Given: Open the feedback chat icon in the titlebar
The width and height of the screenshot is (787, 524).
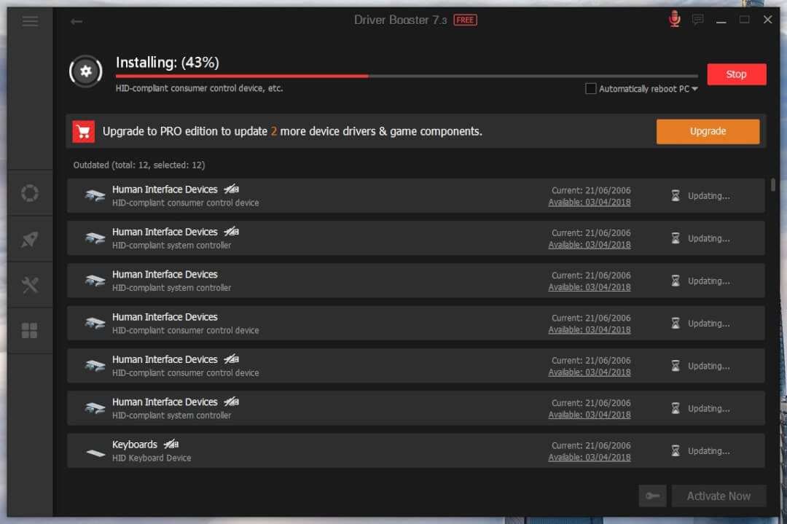Looking at the screenshot, I should click(697, 20).
